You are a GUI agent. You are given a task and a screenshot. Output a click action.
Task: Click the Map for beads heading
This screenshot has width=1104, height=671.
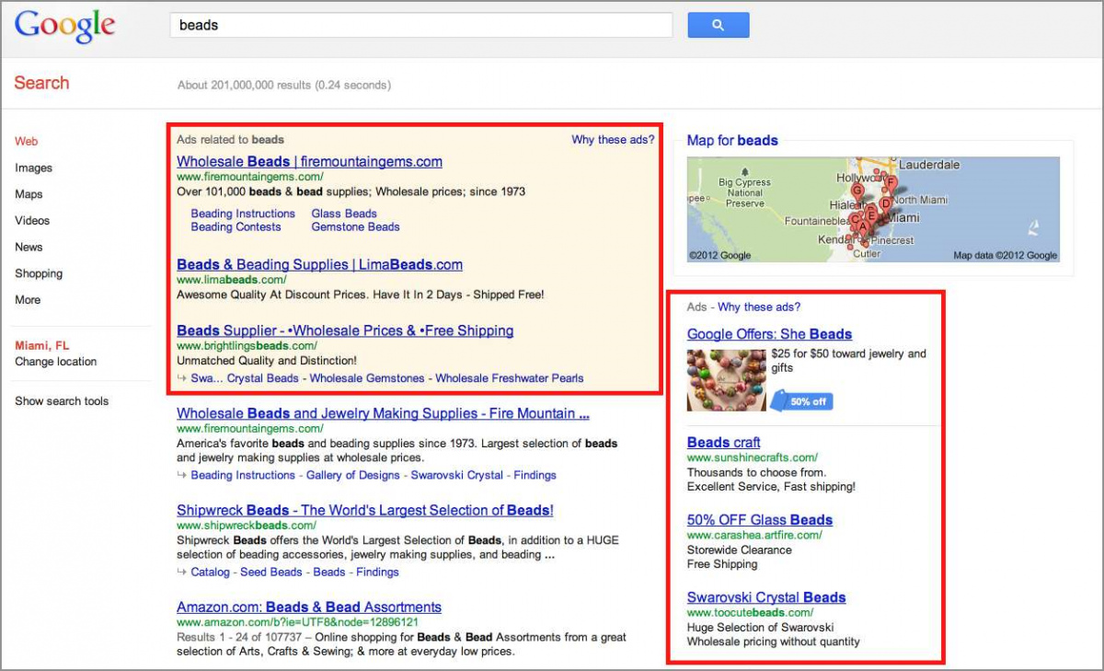(732, 141)
